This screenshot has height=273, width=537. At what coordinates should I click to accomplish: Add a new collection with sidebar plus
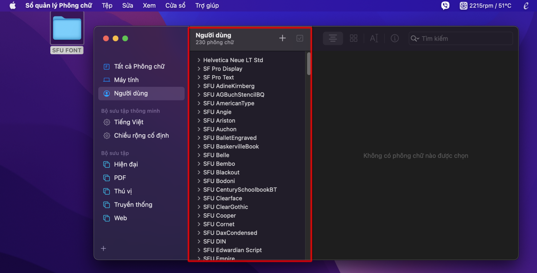click(x=103, y=248)
